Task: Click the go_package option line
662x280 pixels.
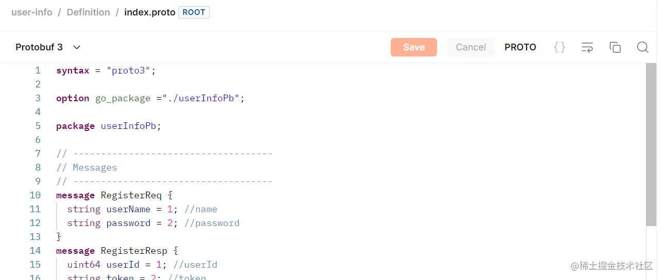Action: click(x=150, y=99)
